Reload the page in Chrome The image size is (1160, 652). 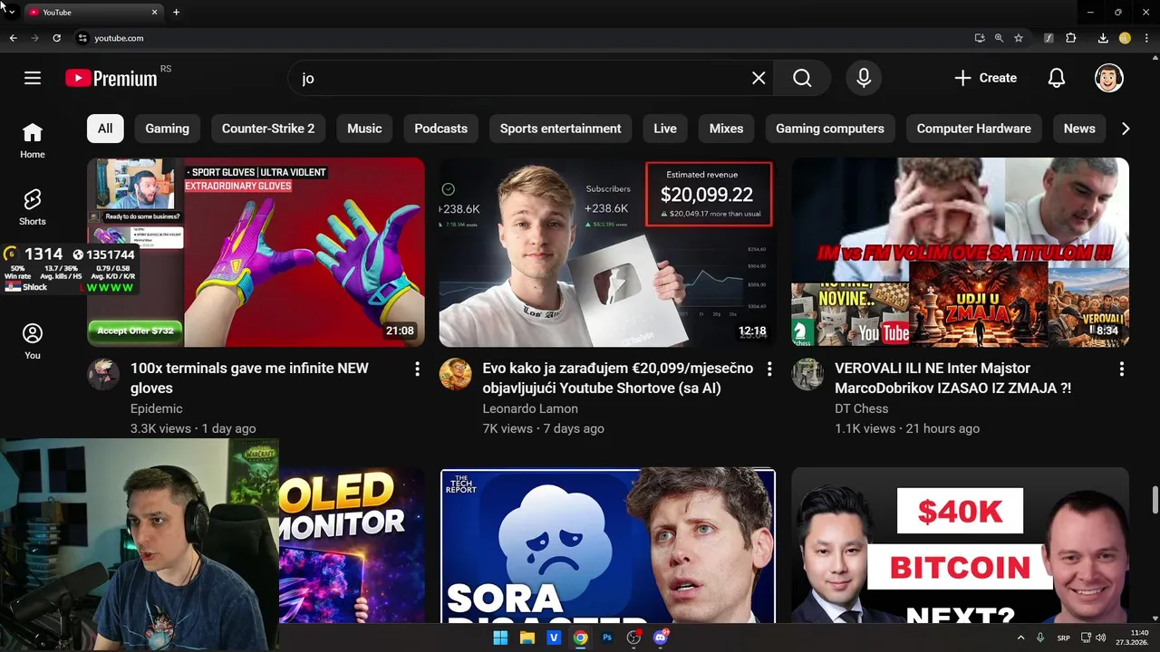pyautogui.click(x=56, y=38)
